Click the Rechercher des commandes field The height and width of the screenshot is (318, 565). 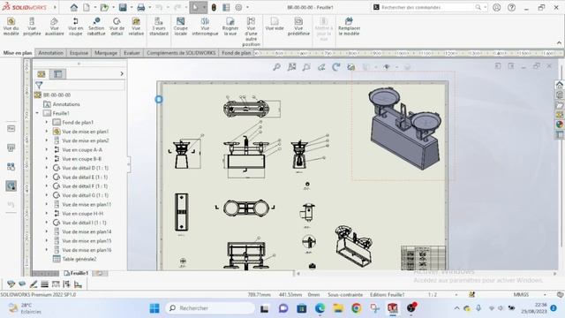(429, 7)
